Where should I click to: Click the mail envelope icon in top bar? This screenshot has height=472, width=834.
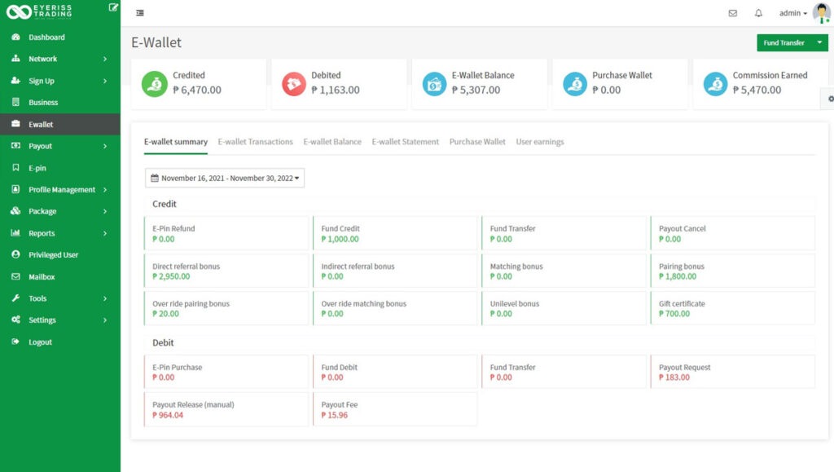(733, 13)
